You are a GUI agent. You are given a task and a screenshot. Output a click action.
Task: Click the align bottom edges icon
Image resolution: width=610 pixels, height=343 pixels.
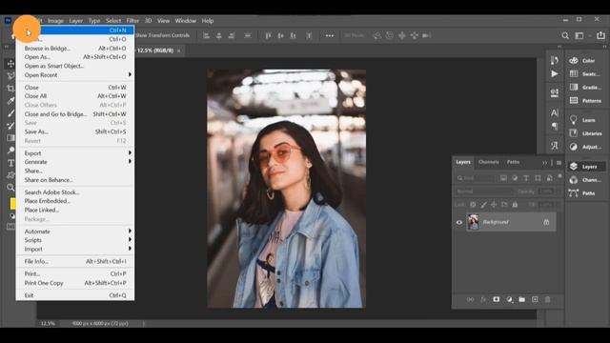click(x=294, y=35)
